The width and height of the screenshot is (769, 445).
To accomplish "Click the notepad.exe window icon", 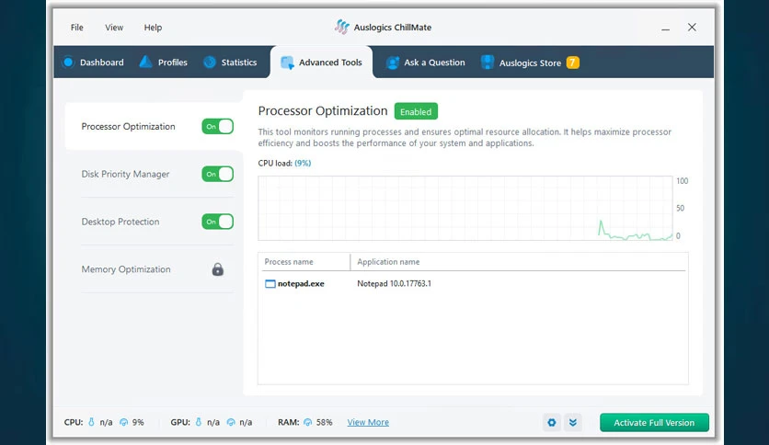I will tap(270, 284).
